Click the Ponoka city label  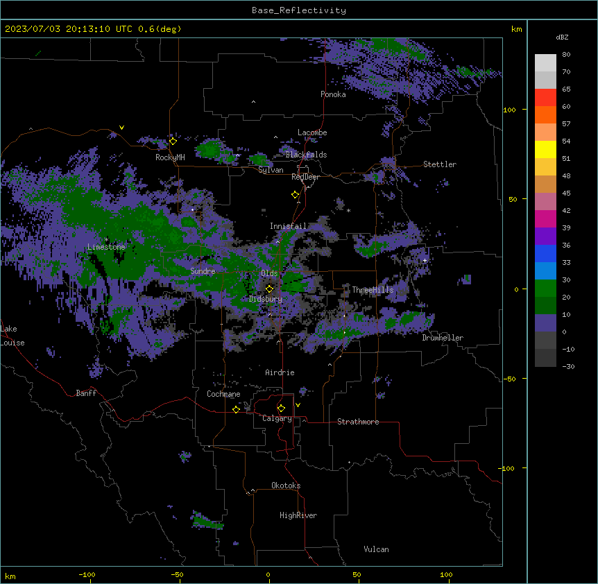click(333, 94)
